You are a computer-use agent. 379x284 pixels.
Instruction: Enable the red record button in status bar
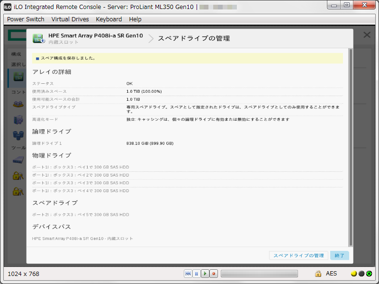tap(214, 273)
